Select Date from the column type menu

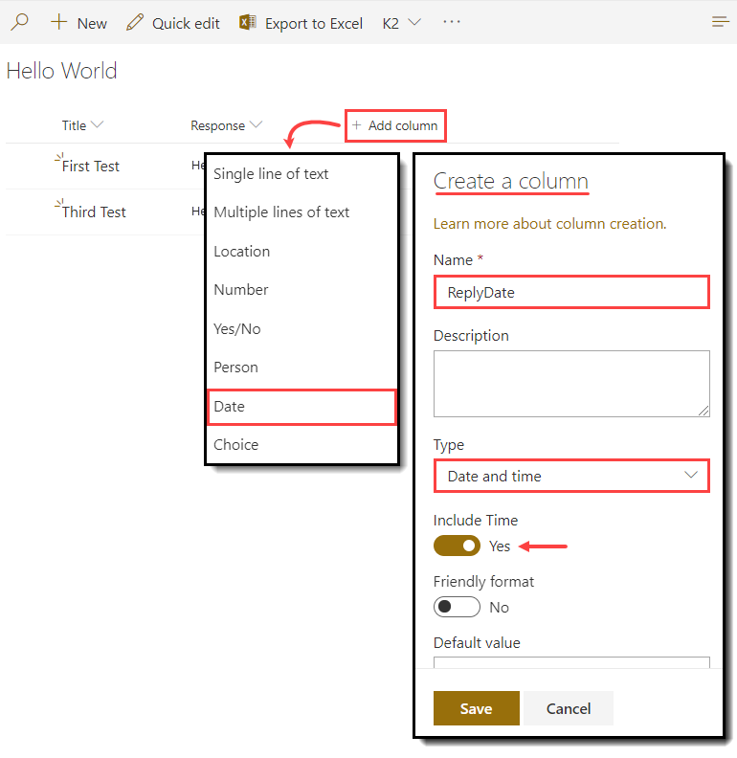[x=301, y=407]
